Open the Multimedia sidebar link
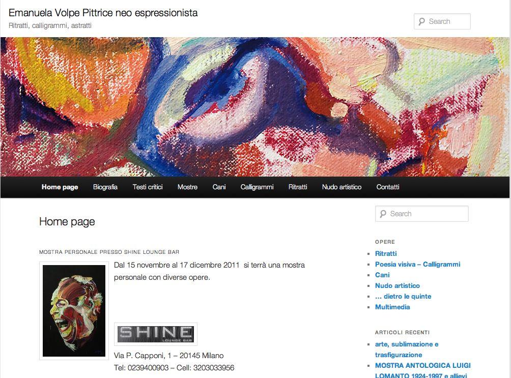511x378 pixels. point(392,307)
